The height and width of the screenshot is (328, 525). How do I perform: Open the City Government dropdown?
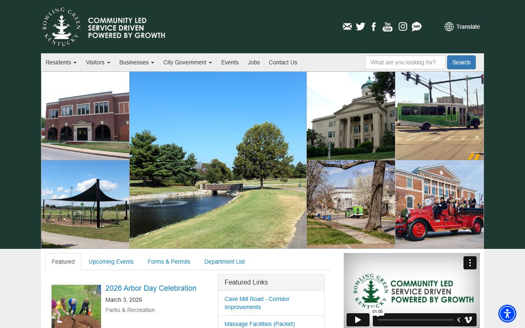click(x=187, y=62)
